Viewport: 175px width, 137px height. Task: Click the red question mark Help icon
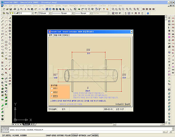(104, 9)
